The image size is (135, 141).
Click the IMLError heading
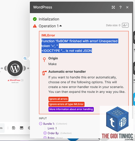click(x=48, y=35)
